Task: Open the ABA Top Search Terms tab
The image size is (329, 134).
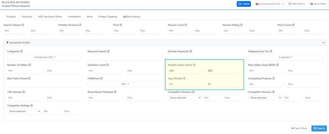Action: (50, 16)
